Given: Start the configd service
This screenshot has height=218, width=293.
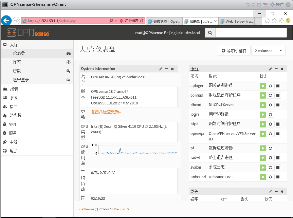Looking at the screenshot, I should click(x=263, y=95).
